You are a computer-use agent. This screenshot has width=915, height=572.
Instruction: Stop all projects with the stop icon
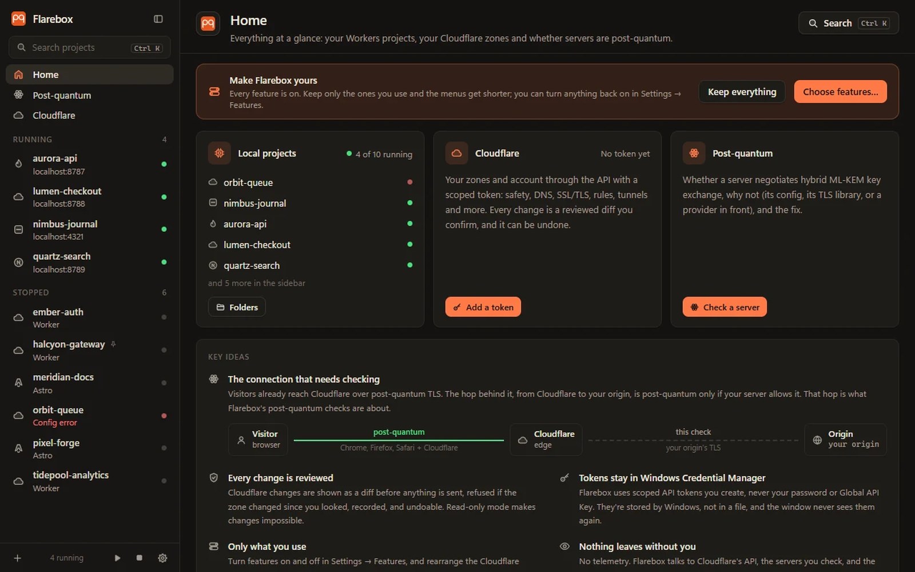click(x=140, y=558)
